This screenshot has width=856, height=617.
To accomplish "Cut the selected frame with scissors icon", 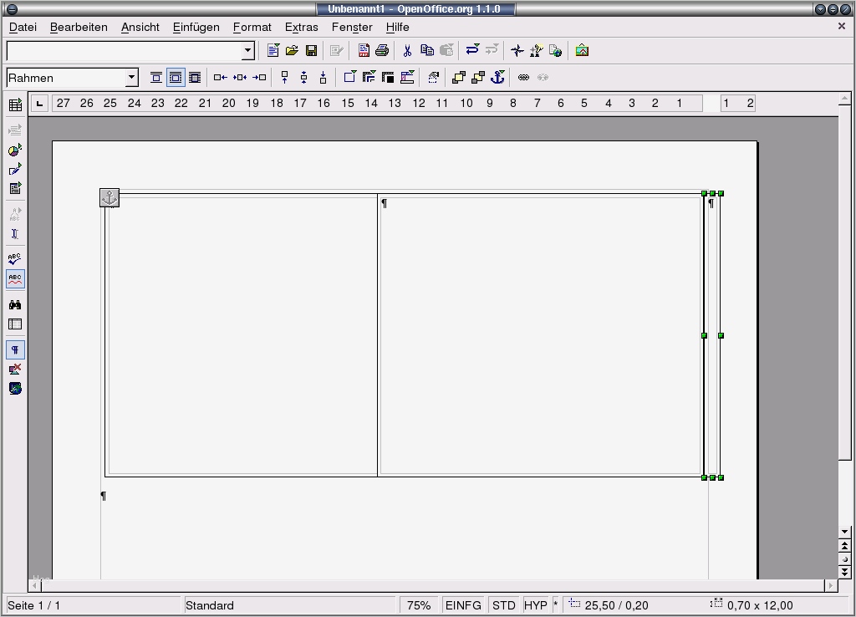I will (x=407, y=51).
